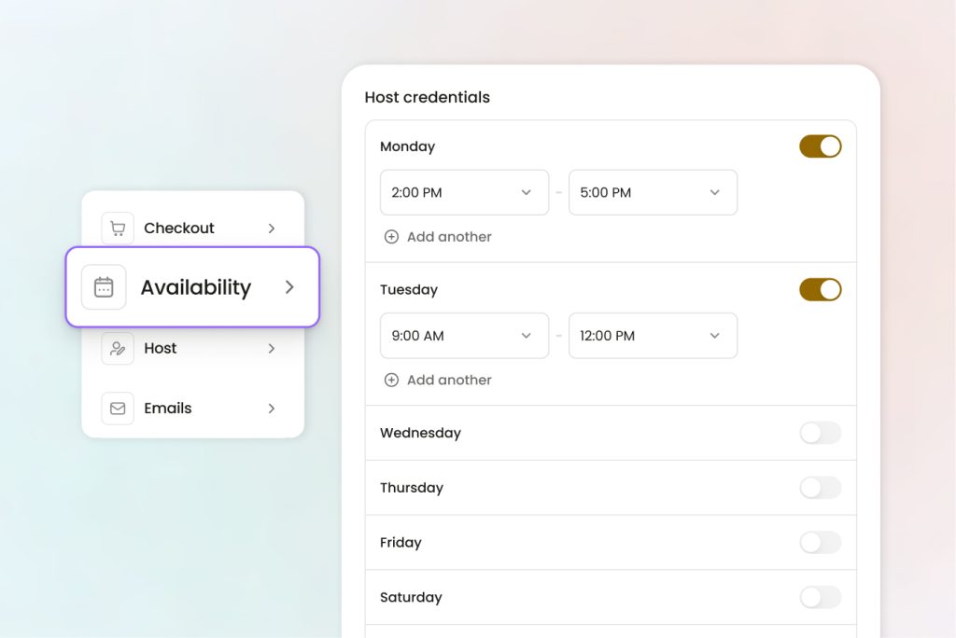Screen dimensions: 956x638
Task: Click the Tuesday 12:00 PM end time field
Action: (x=653, y=336)
